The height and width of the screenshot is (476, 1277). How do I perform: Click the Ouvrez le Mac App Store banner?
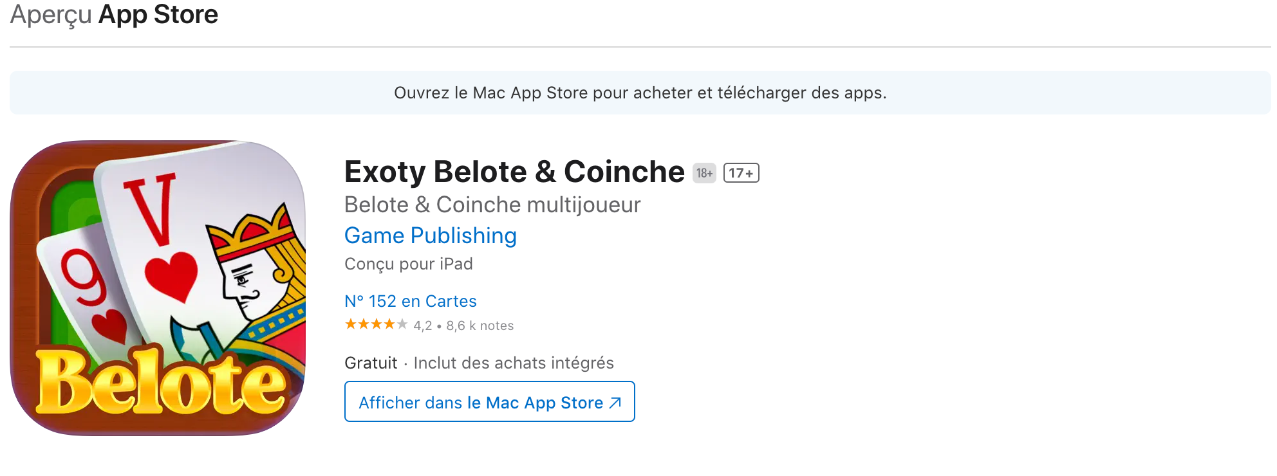tap(640, 93)
